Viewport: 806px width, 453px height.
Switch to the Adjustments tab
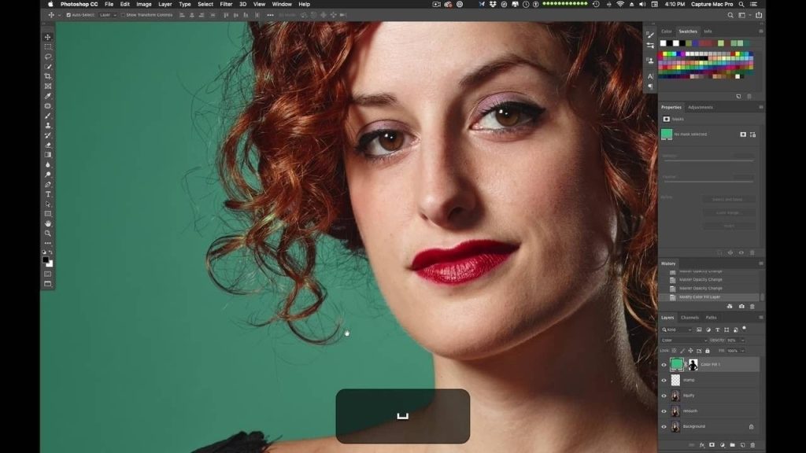coord(700,107)
